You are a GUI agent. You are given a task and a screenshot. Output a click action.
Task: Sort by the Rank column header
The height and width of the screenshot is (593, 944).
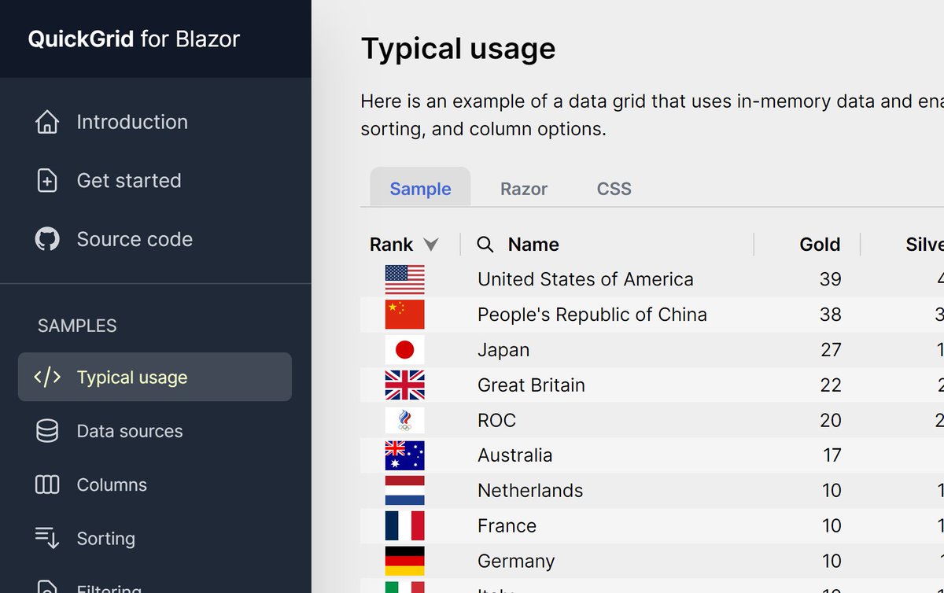pos(392,245)
